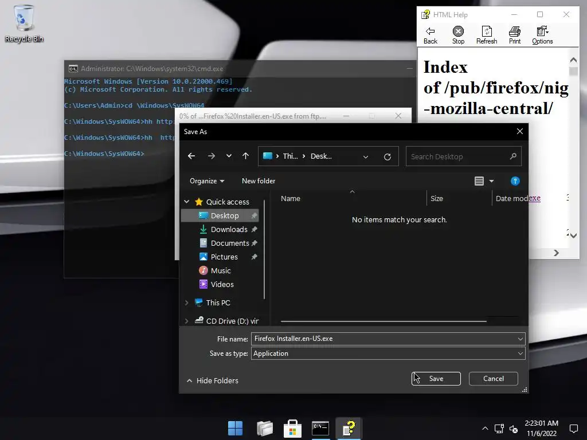Open the notification center icon
Viewport: 587px width, 440px height.
coord(573,429)
